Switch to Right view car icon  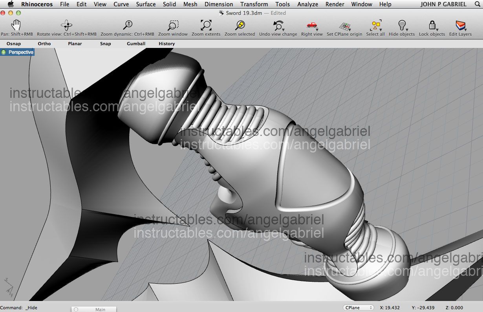click(x=311, y=25)
